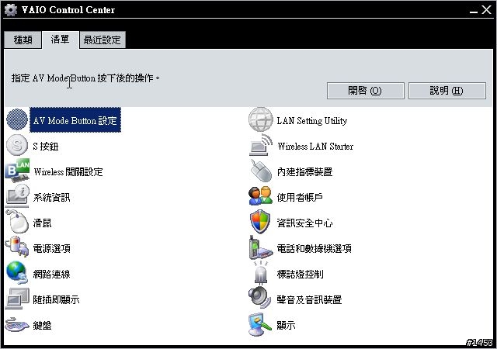Click the 'LAN Setting Utility' text

coord(312,121)
